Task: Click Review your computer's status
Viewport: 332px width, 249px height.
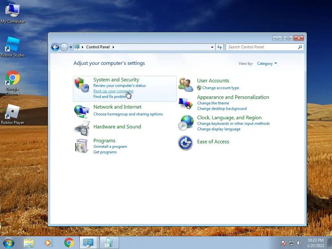Action: pyautogui.click(x=119, y=86)
